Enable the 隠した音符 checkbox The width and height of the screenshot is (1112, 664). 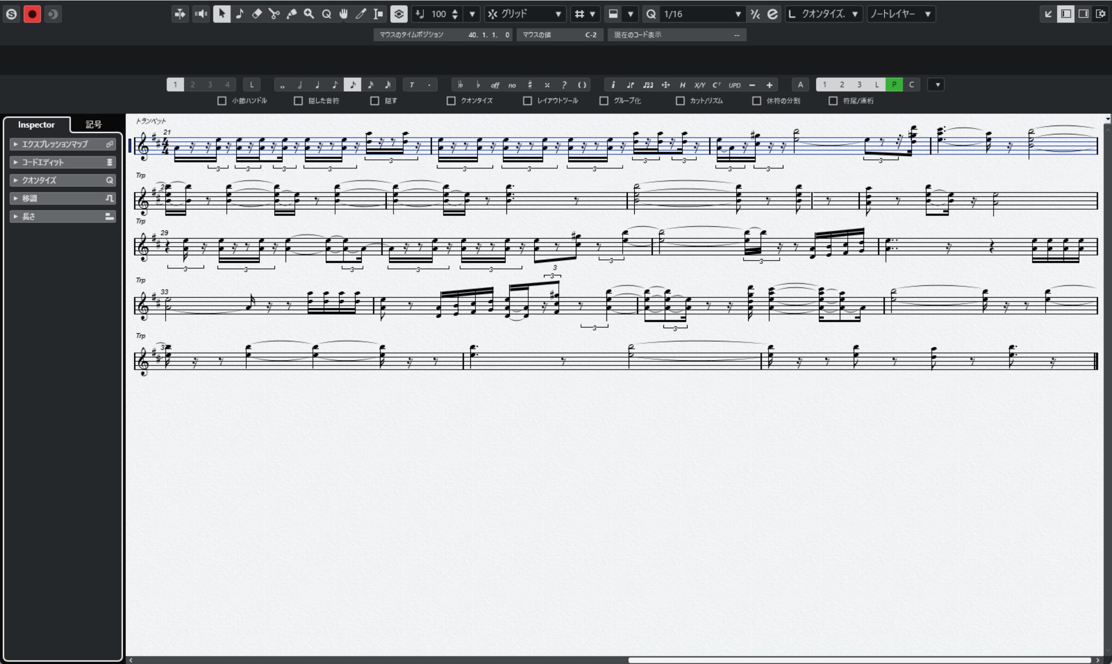point(298,100)
